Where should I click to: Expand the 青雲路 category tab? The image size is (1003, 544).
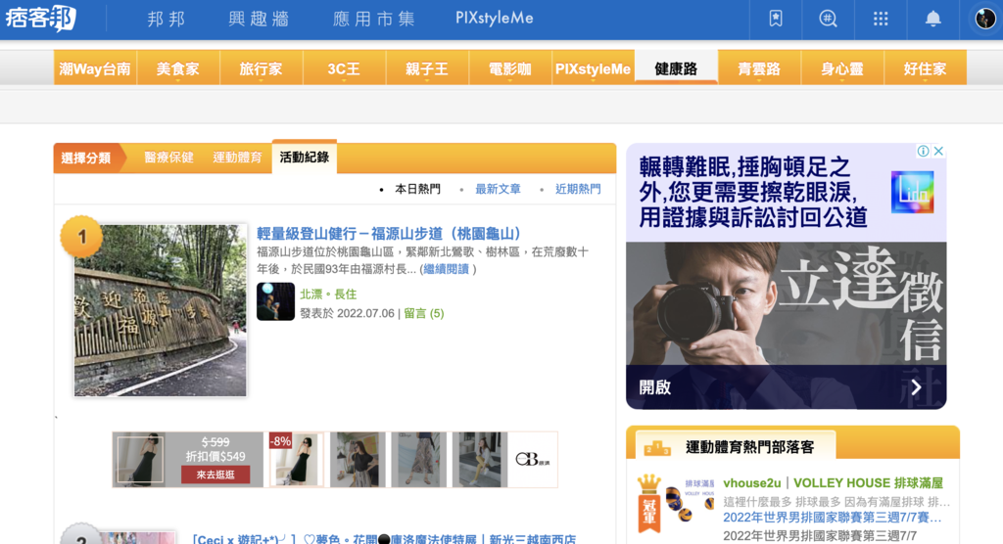759,68
